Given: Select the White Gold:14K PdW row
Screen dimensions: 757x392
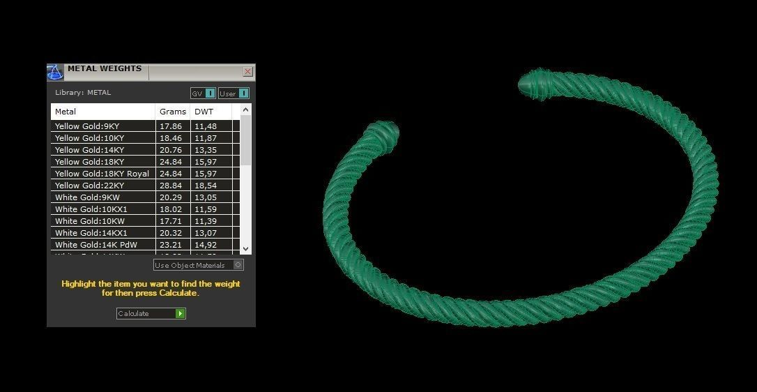Looking at the screenshot, I should 145,245.
